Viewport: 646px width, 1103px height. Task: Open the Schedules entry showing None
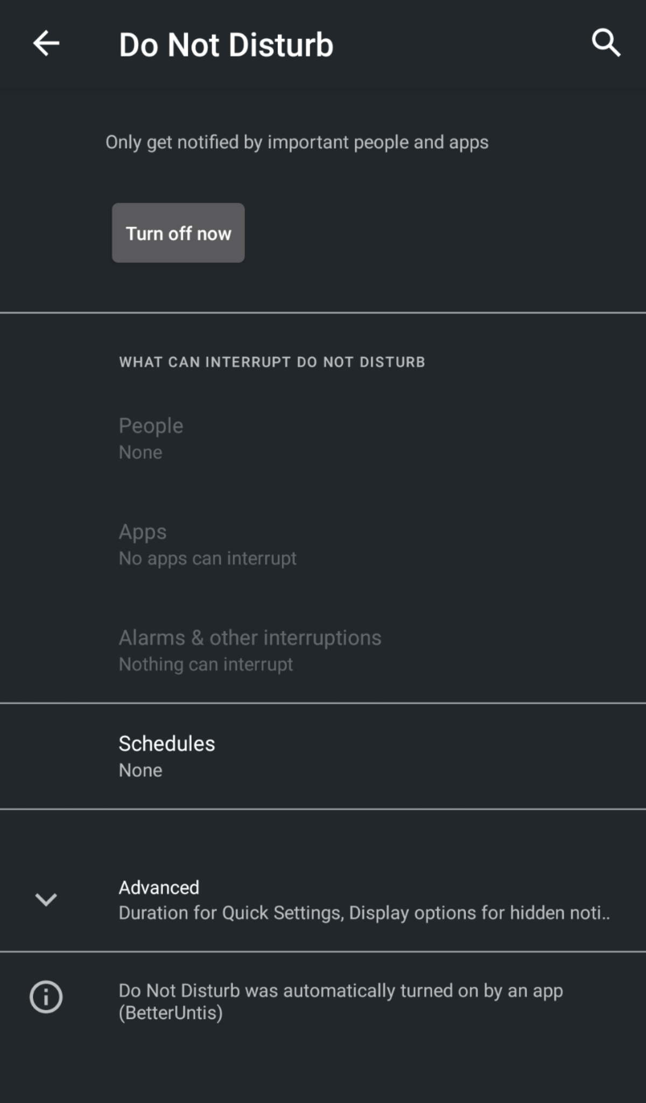point(323,755)
